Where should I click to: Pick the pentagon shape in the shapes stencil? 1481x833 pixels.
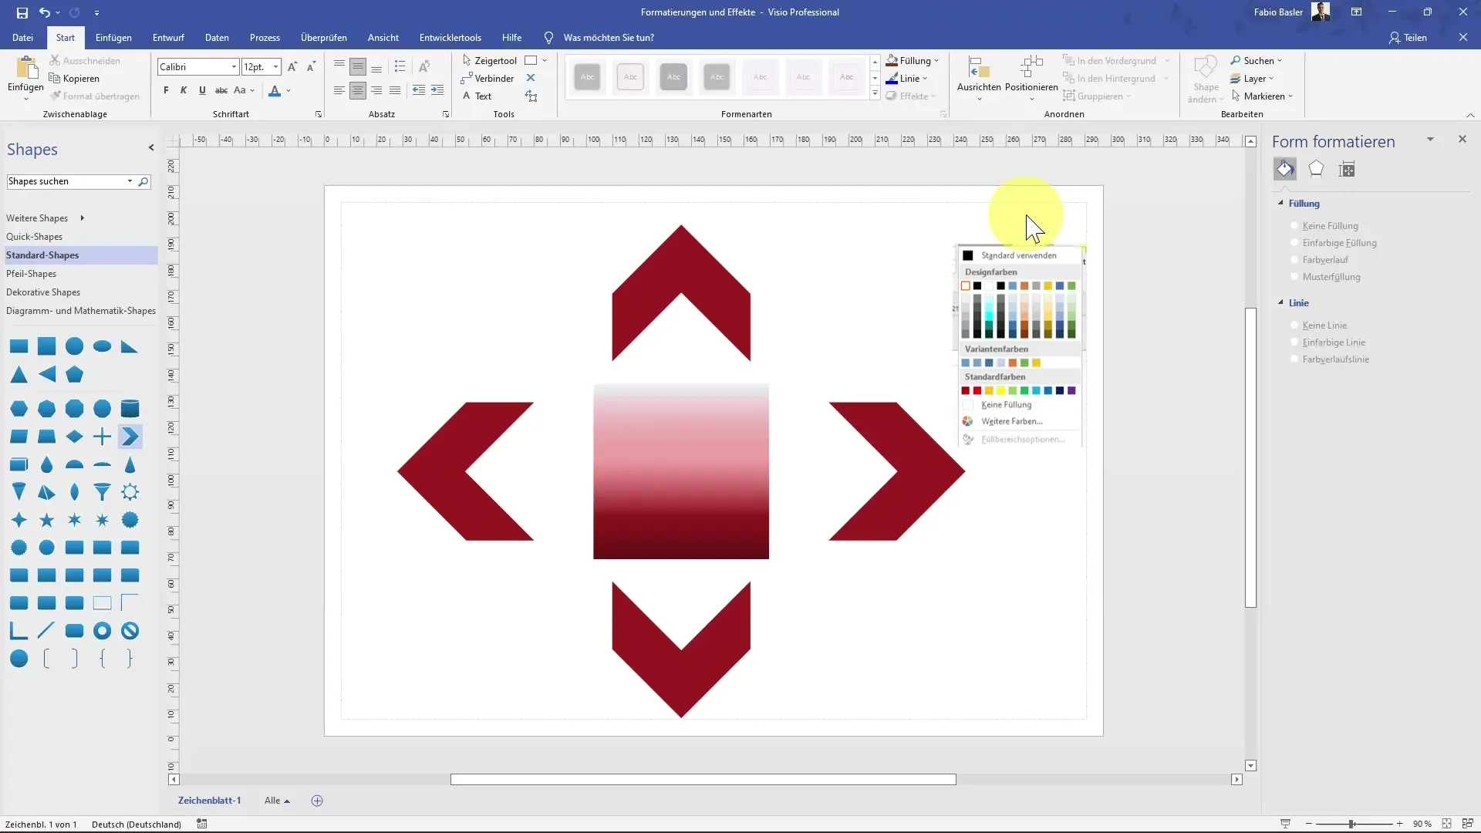(74, 375)
